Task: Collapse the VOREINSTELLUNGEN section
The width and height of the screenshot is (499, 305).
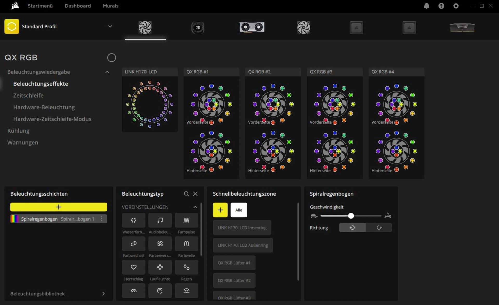Action: point(195,207)
